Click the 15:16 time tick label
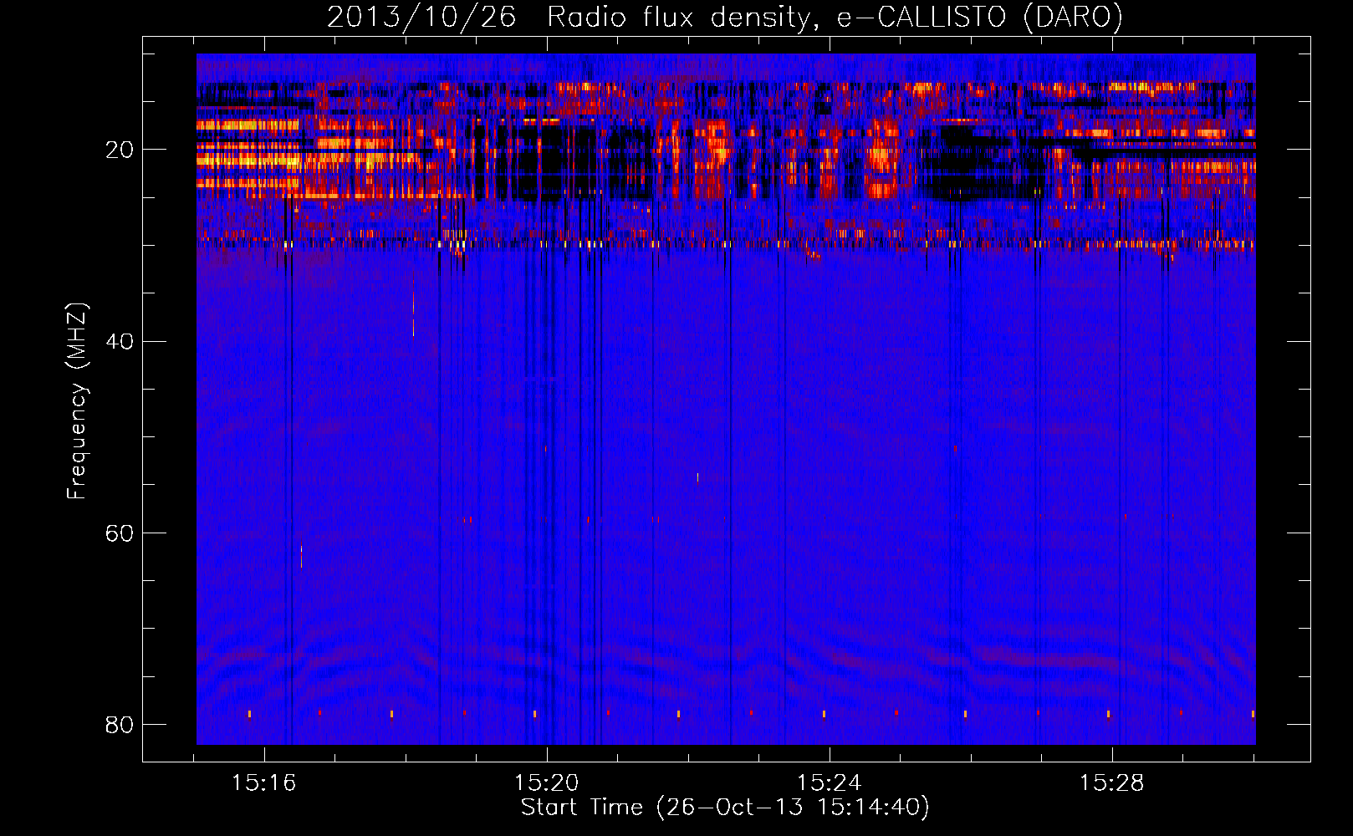Viewport: 1353px width, 836px height. click(264, 783)
